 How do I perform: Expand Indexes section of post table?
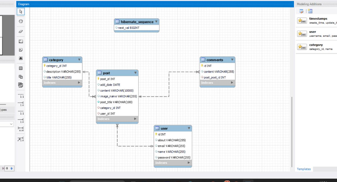[x=135, y=119]
